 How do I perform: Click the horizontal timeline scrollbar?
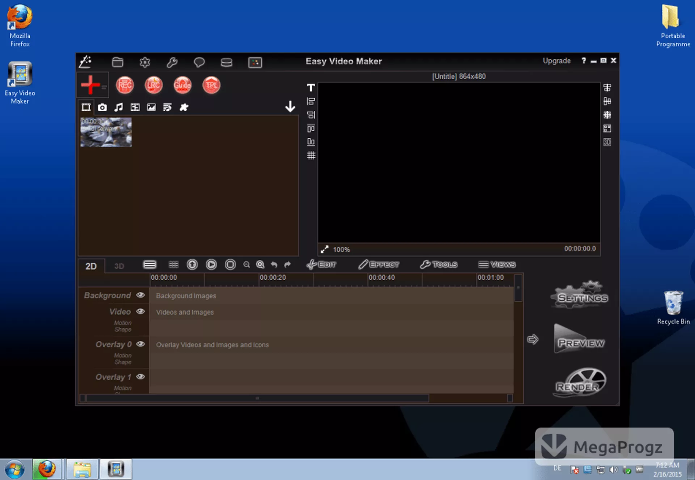click(x=257, y=398)
